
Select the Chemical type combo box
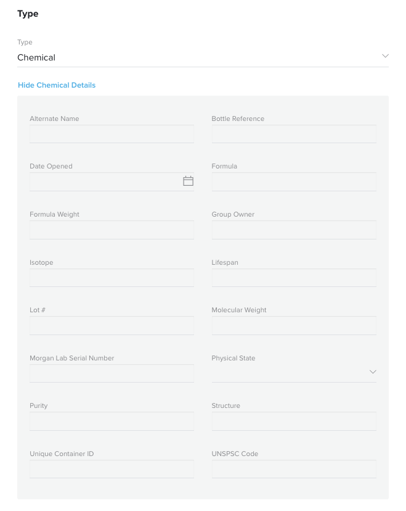coord(203,57)
